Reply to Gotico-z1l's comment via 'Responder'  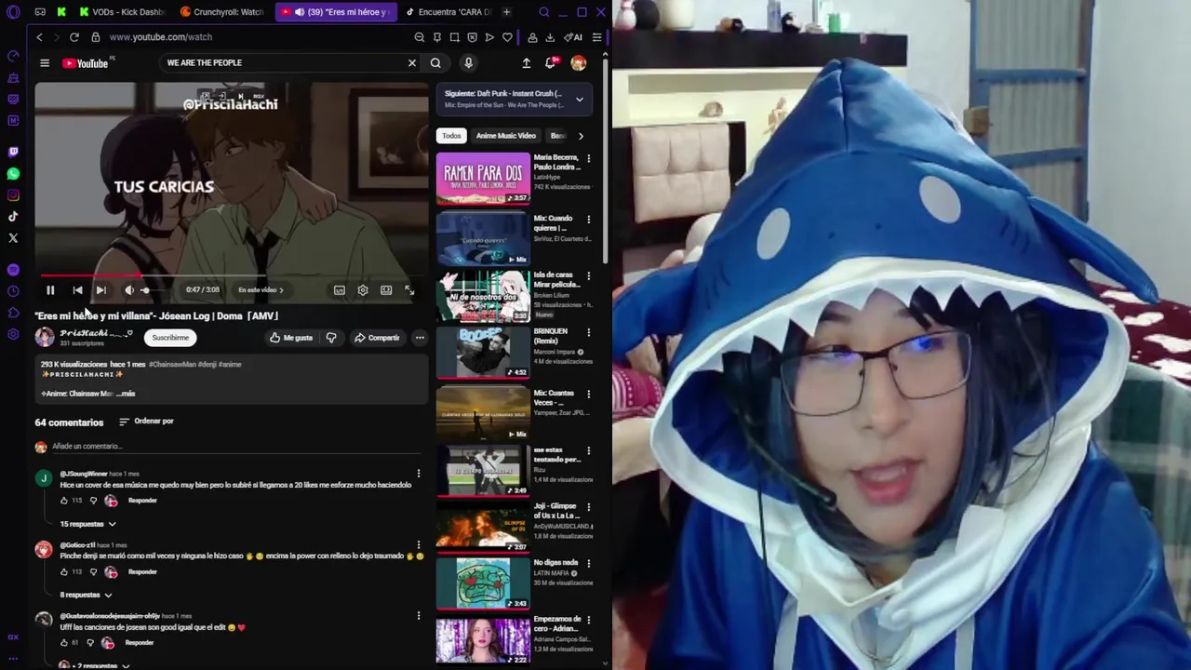point(142,572)
